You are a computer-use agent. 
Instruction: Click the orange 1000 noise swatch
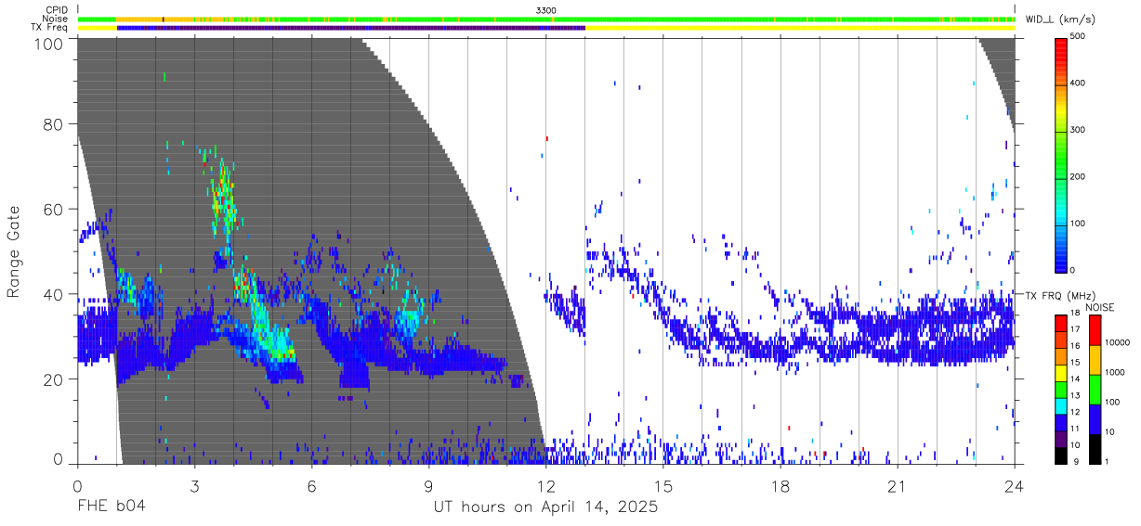(1094, 359)
